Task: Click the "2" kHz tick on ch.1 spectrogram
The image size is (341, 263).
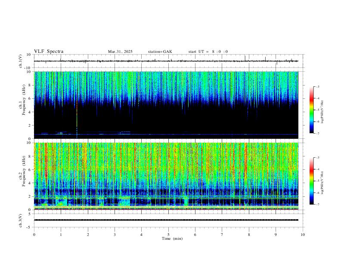Action: 30,125
